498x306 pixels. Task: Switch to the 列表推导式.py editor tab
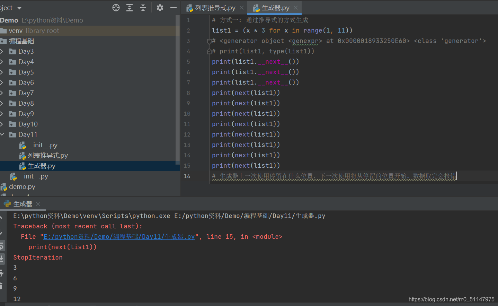[x=215, y=8]
